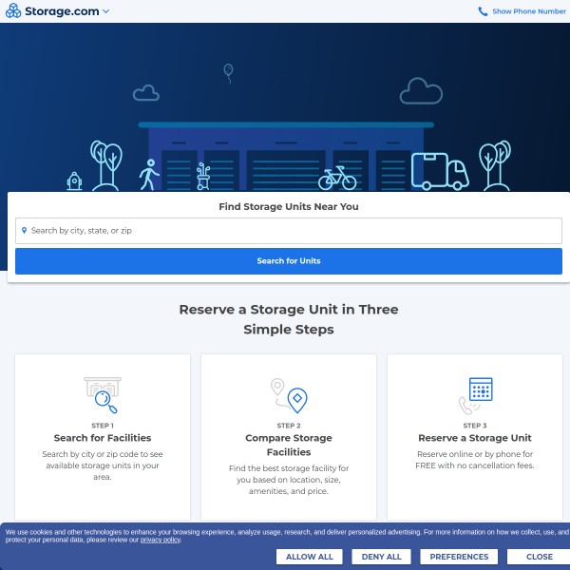Screen dimensions: 570x570
Task: Open cookie PREFERENCES
Action: [x=459, y=557]
